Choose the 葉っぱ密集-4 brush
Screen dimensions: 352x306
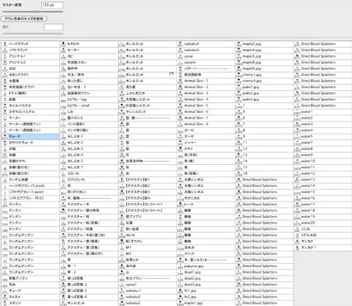click(x=89, y=297)
